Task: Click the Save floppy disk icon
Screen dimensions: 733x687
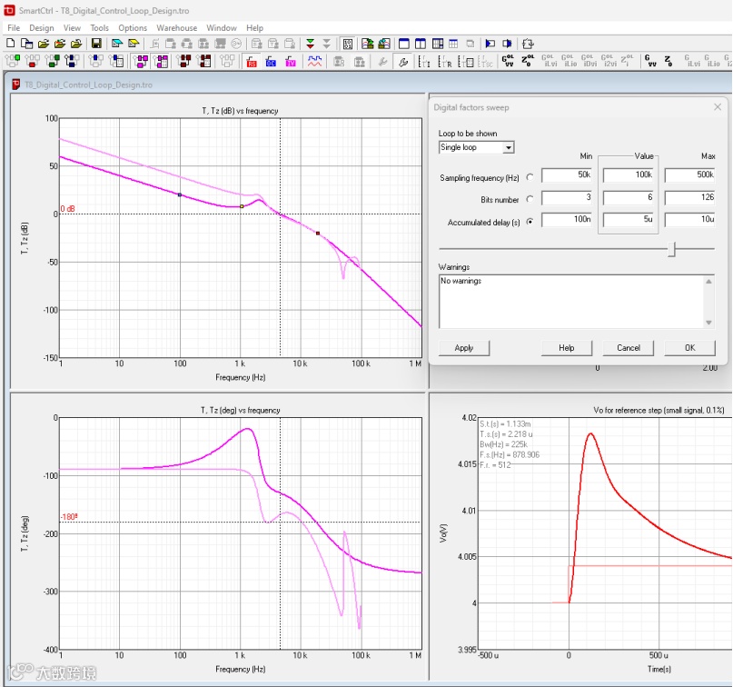Action: (x=96, y=44)
